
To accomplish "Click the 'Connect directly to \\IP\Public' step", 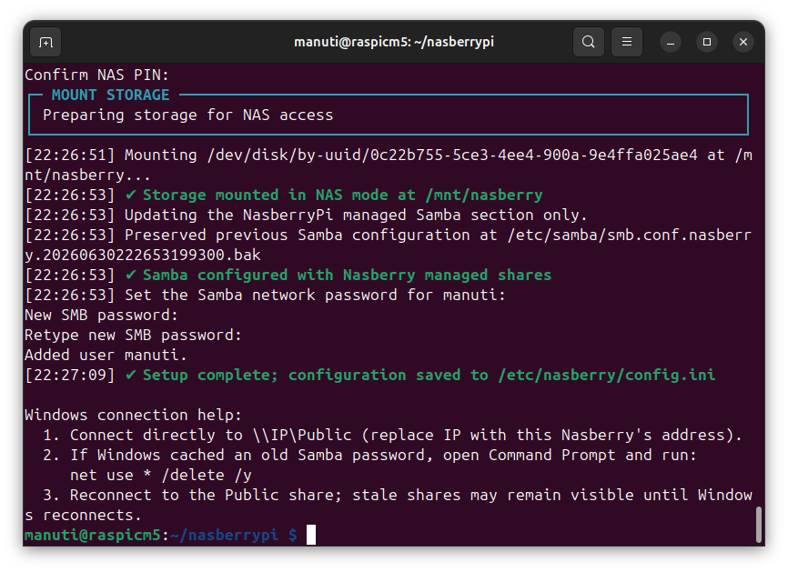I will click(392, 435).
